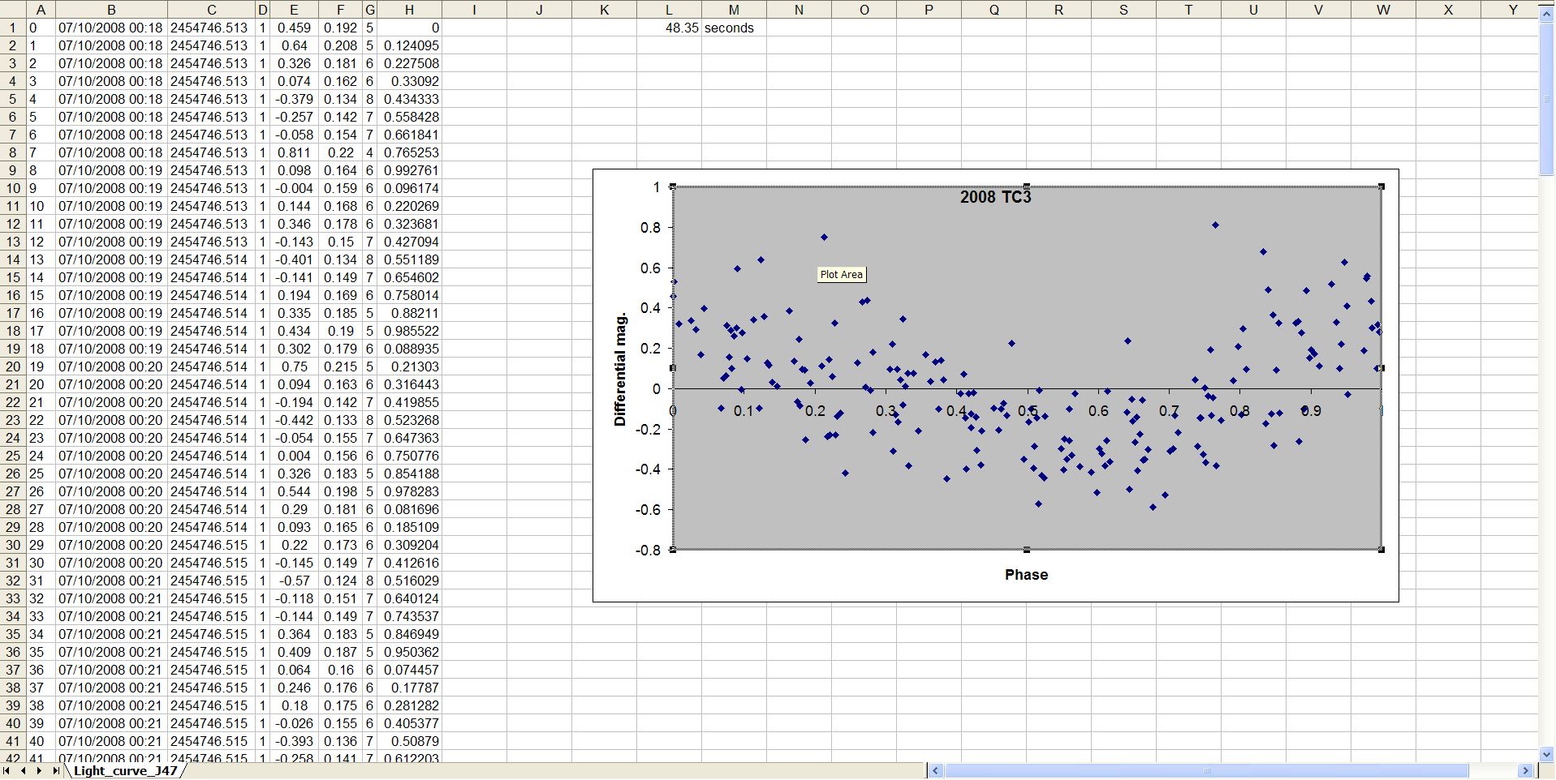
Task: Select column R header
Action: (x=1058, y=10)
